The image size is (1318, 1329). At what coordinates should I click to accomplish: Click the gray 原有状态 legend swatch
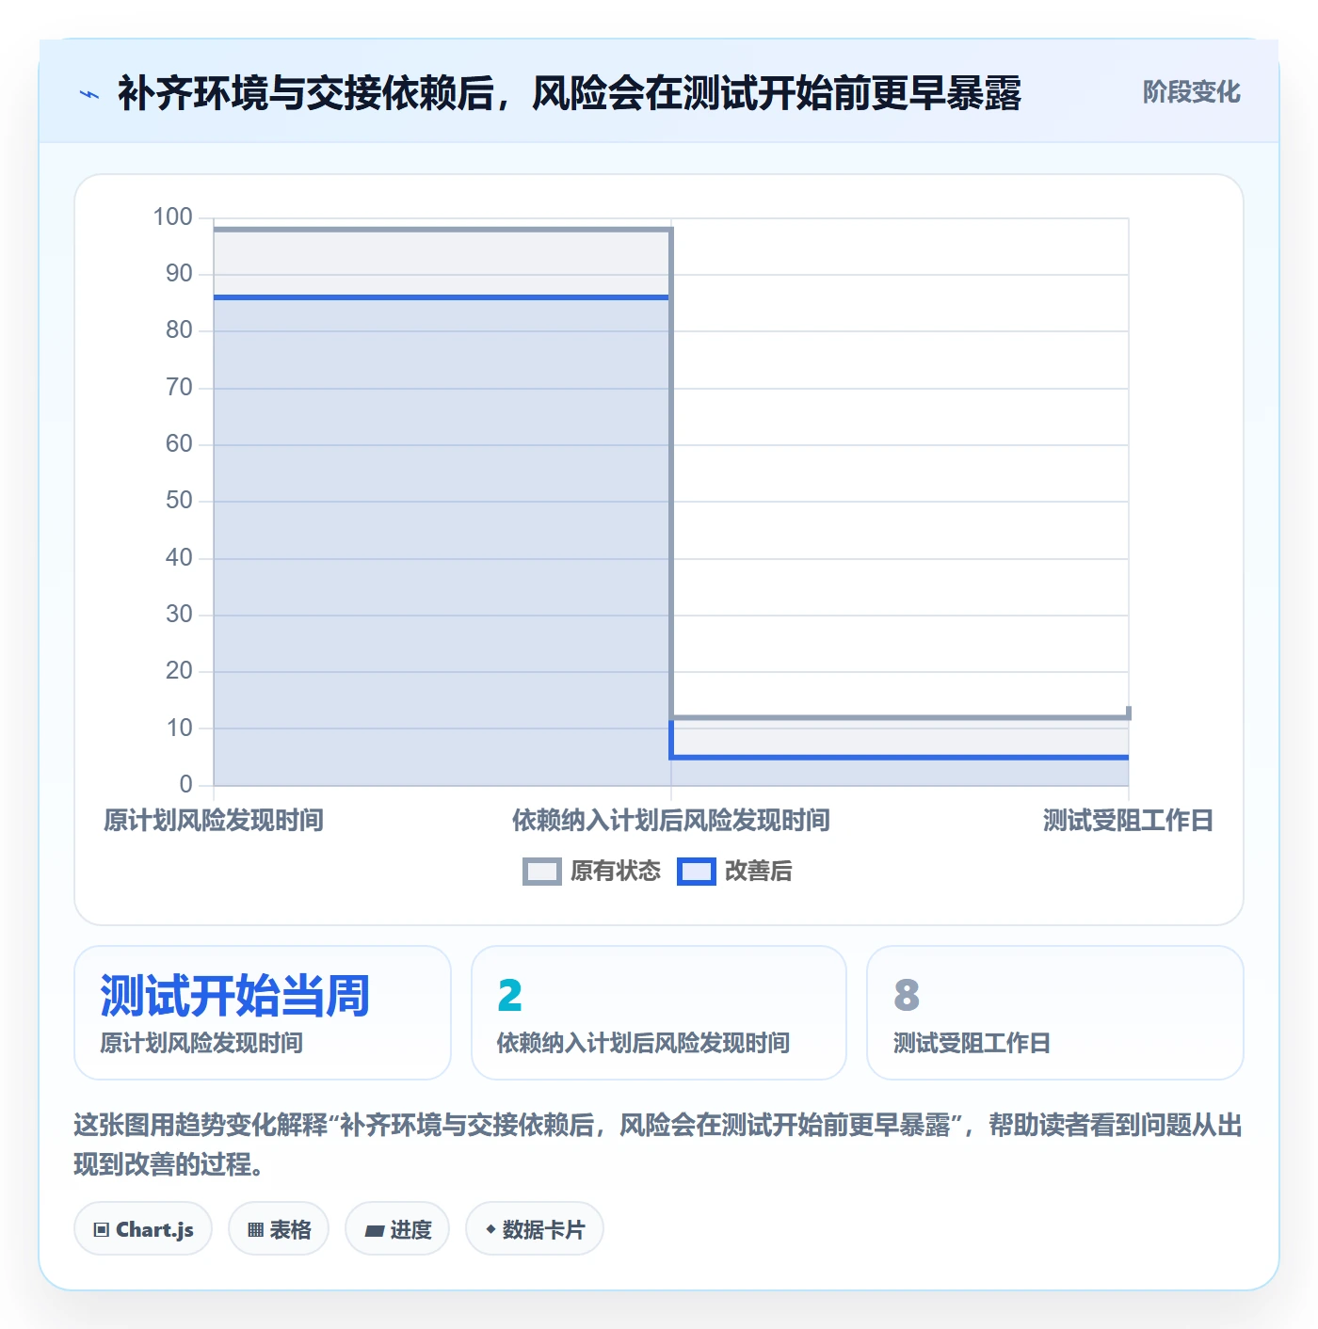(541, 872)
